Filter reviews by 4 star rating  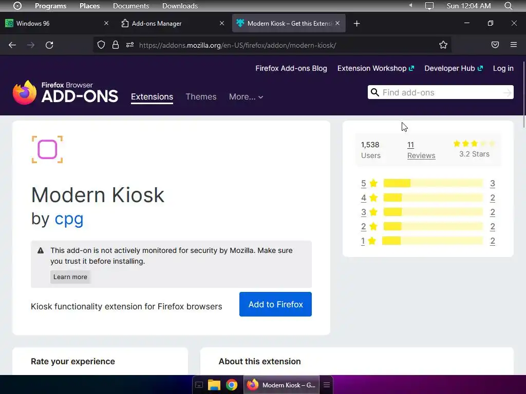pyautogui.click(x=369, y=198)
